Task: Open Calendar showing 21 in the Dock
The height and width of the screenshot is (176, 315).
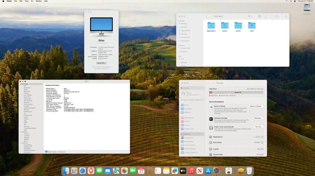Action: coord(141,171)
